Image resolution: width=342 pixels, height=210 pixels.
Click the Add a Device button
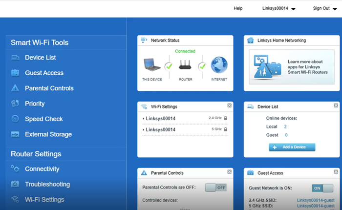tap(292, 147)
